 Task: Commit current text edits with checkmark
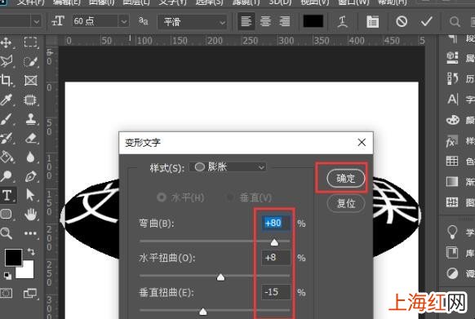click(426, 21)
